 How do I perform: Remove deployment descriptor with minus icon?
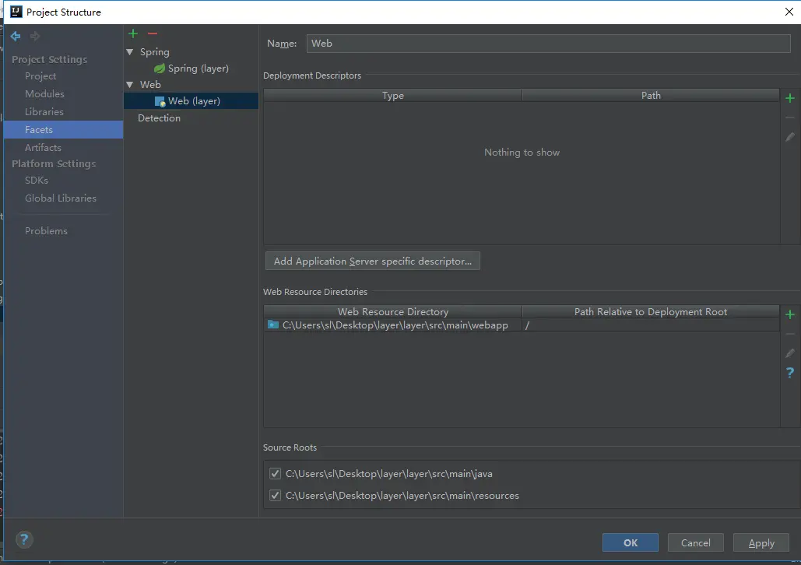[790, 118]
